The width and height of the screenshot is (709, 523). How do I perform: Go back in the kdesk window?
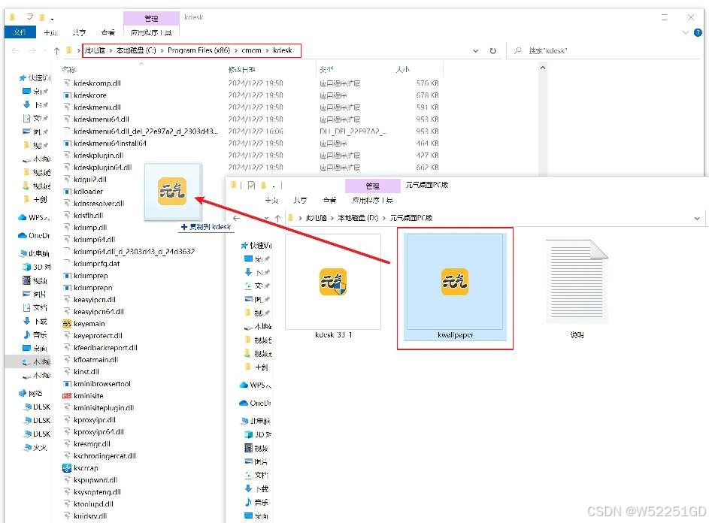(15, 50)
